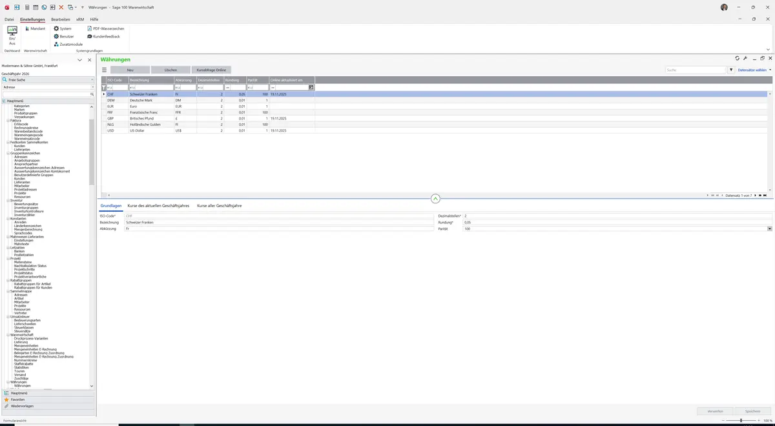The width and height of the screenshot is (775, 426).
Task: Open the hamburger menu beside Neu button
Action: pos(104,70)
